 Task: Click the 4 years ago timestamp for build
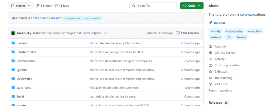click(192, 96)
